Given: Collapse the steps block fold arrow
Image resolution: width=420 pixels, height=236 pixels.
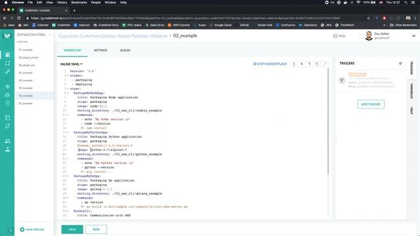Looking at the screenshot, I should 68,89.
